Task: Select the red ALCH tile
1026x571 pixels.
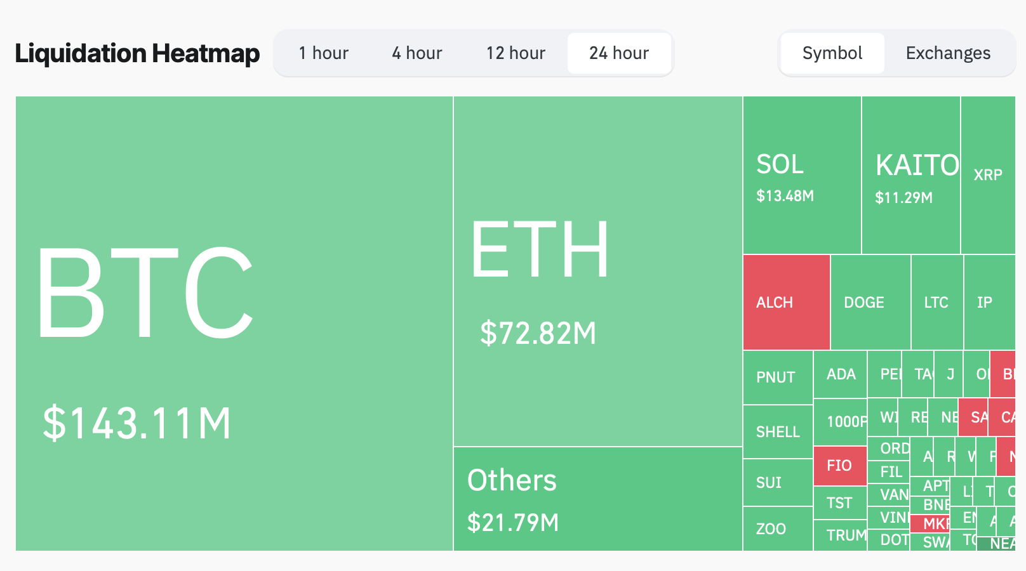Action: tap(787, 303)
